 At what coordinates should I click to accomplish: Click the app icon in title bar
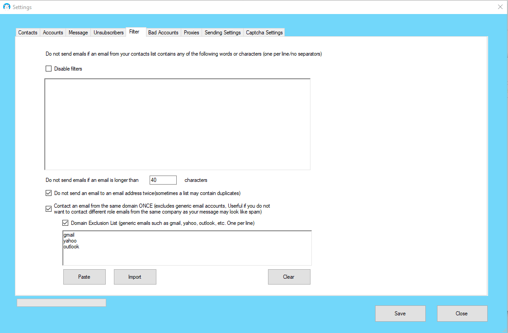[6, 7]
